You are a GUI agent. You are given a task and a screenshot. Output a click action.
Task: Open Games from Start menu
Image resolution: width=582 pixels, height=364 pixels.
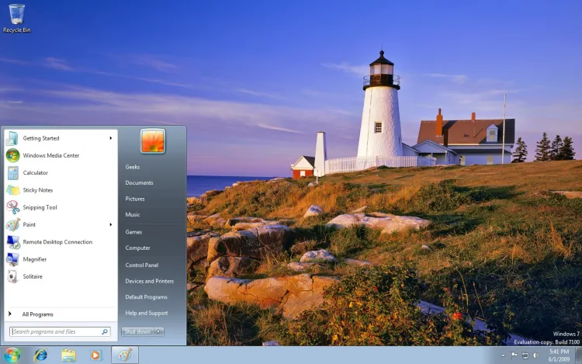133,232
